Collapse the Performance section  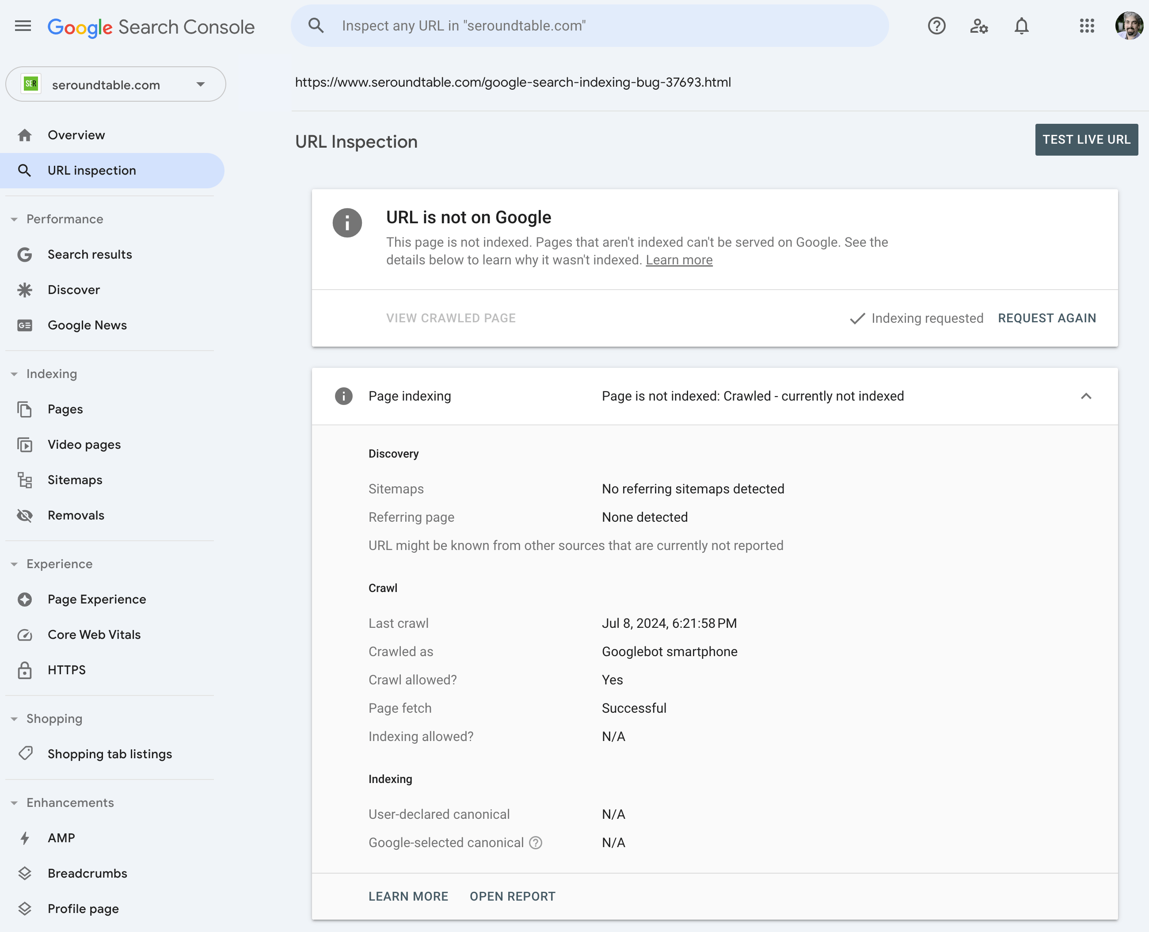[x=15, y=219]
